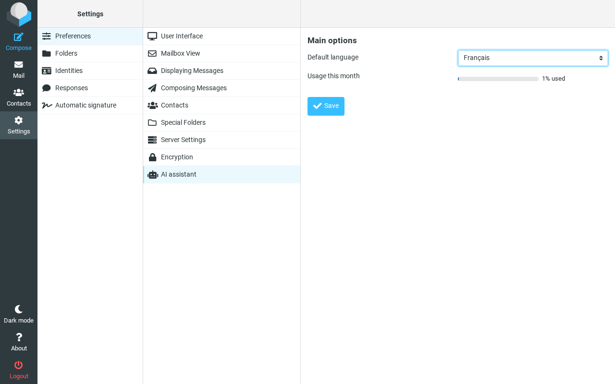Screen dimensions: 615x384
Task: Click the red Logout power icon
Action: [x=19, y=365]
